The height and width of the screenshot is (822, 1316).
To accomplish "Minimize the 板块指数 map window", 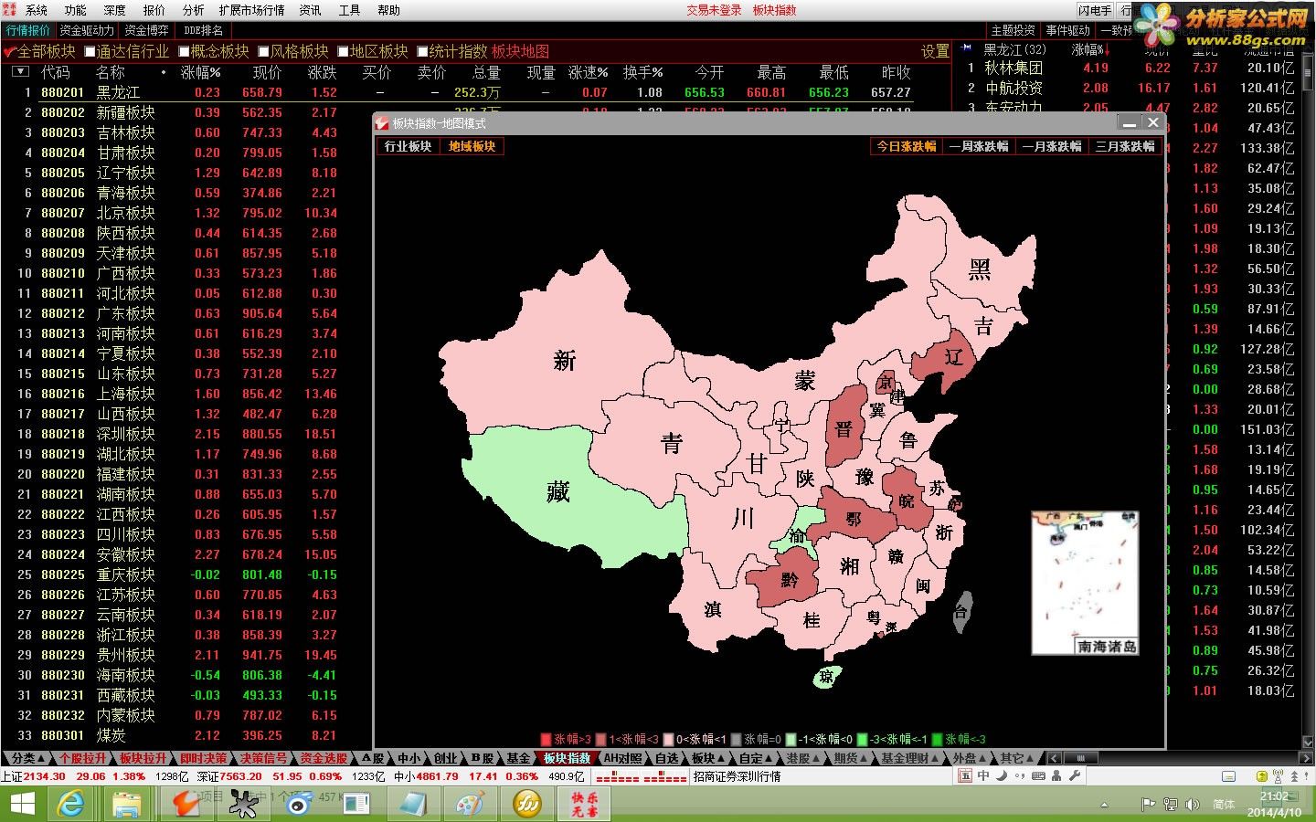I will coord(1130,122).
